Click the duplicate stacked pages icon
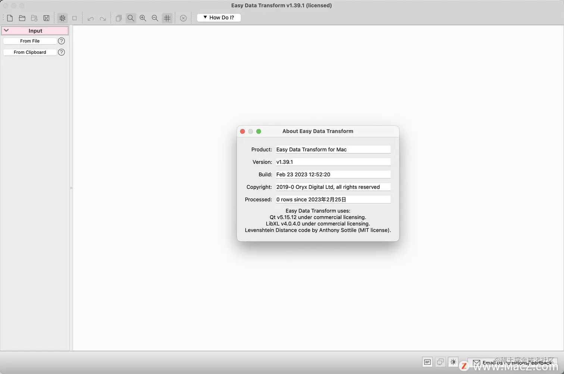Viewport: 564px width, 374px height. [119, 18]
